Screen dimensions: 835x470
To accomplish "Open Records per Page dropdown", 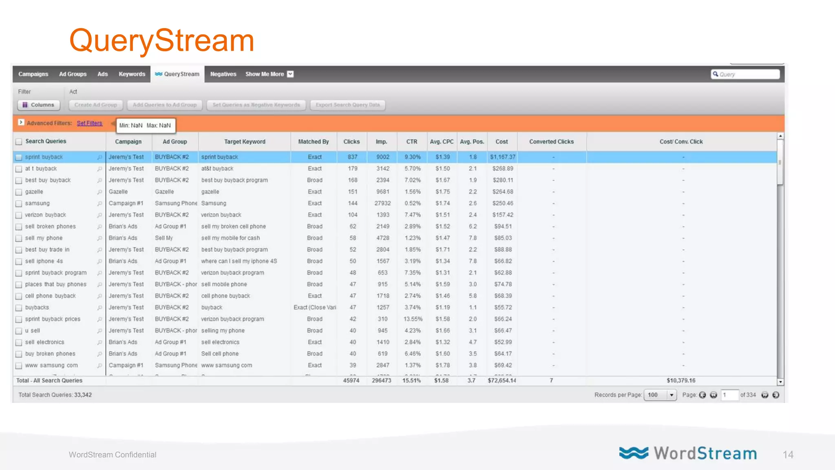I will click(660, 395).
